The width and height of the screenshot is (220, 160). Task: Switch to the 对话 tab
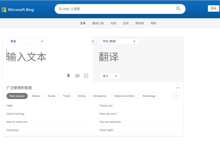coord(113,23)
